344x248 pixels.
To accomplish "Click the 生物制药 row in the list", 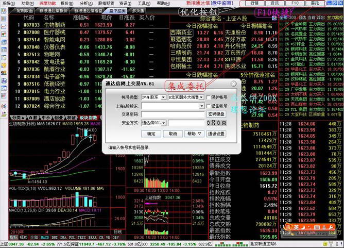I will 89,25.
